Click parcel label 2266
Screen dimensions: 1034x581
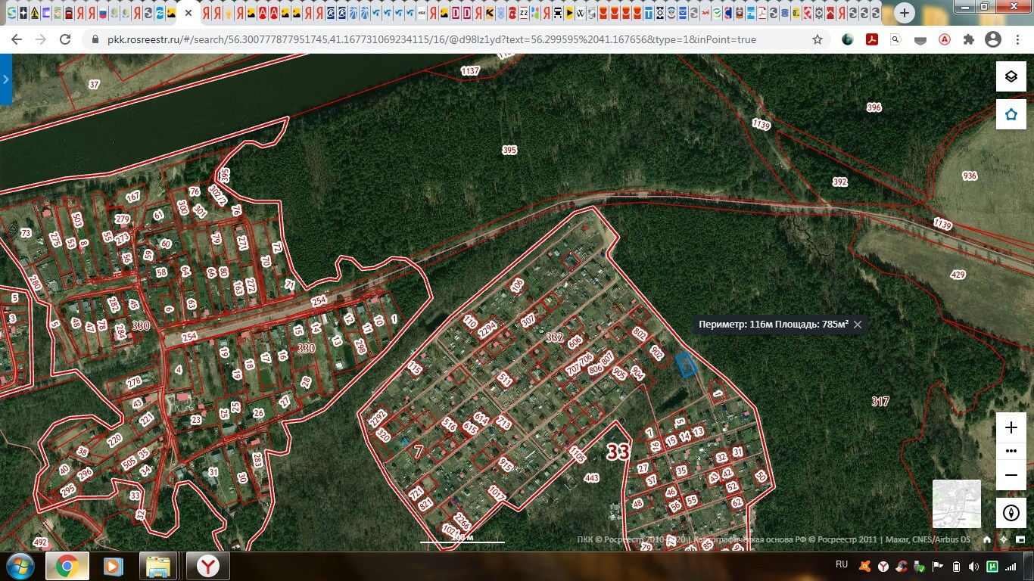[x=463, y=523]
